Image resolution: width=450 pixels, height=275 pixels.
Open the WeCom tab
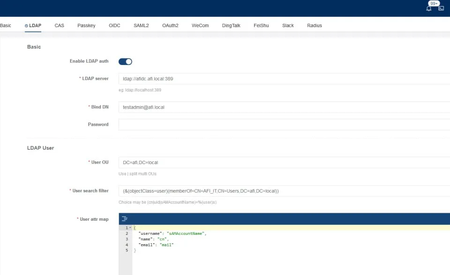200,26
